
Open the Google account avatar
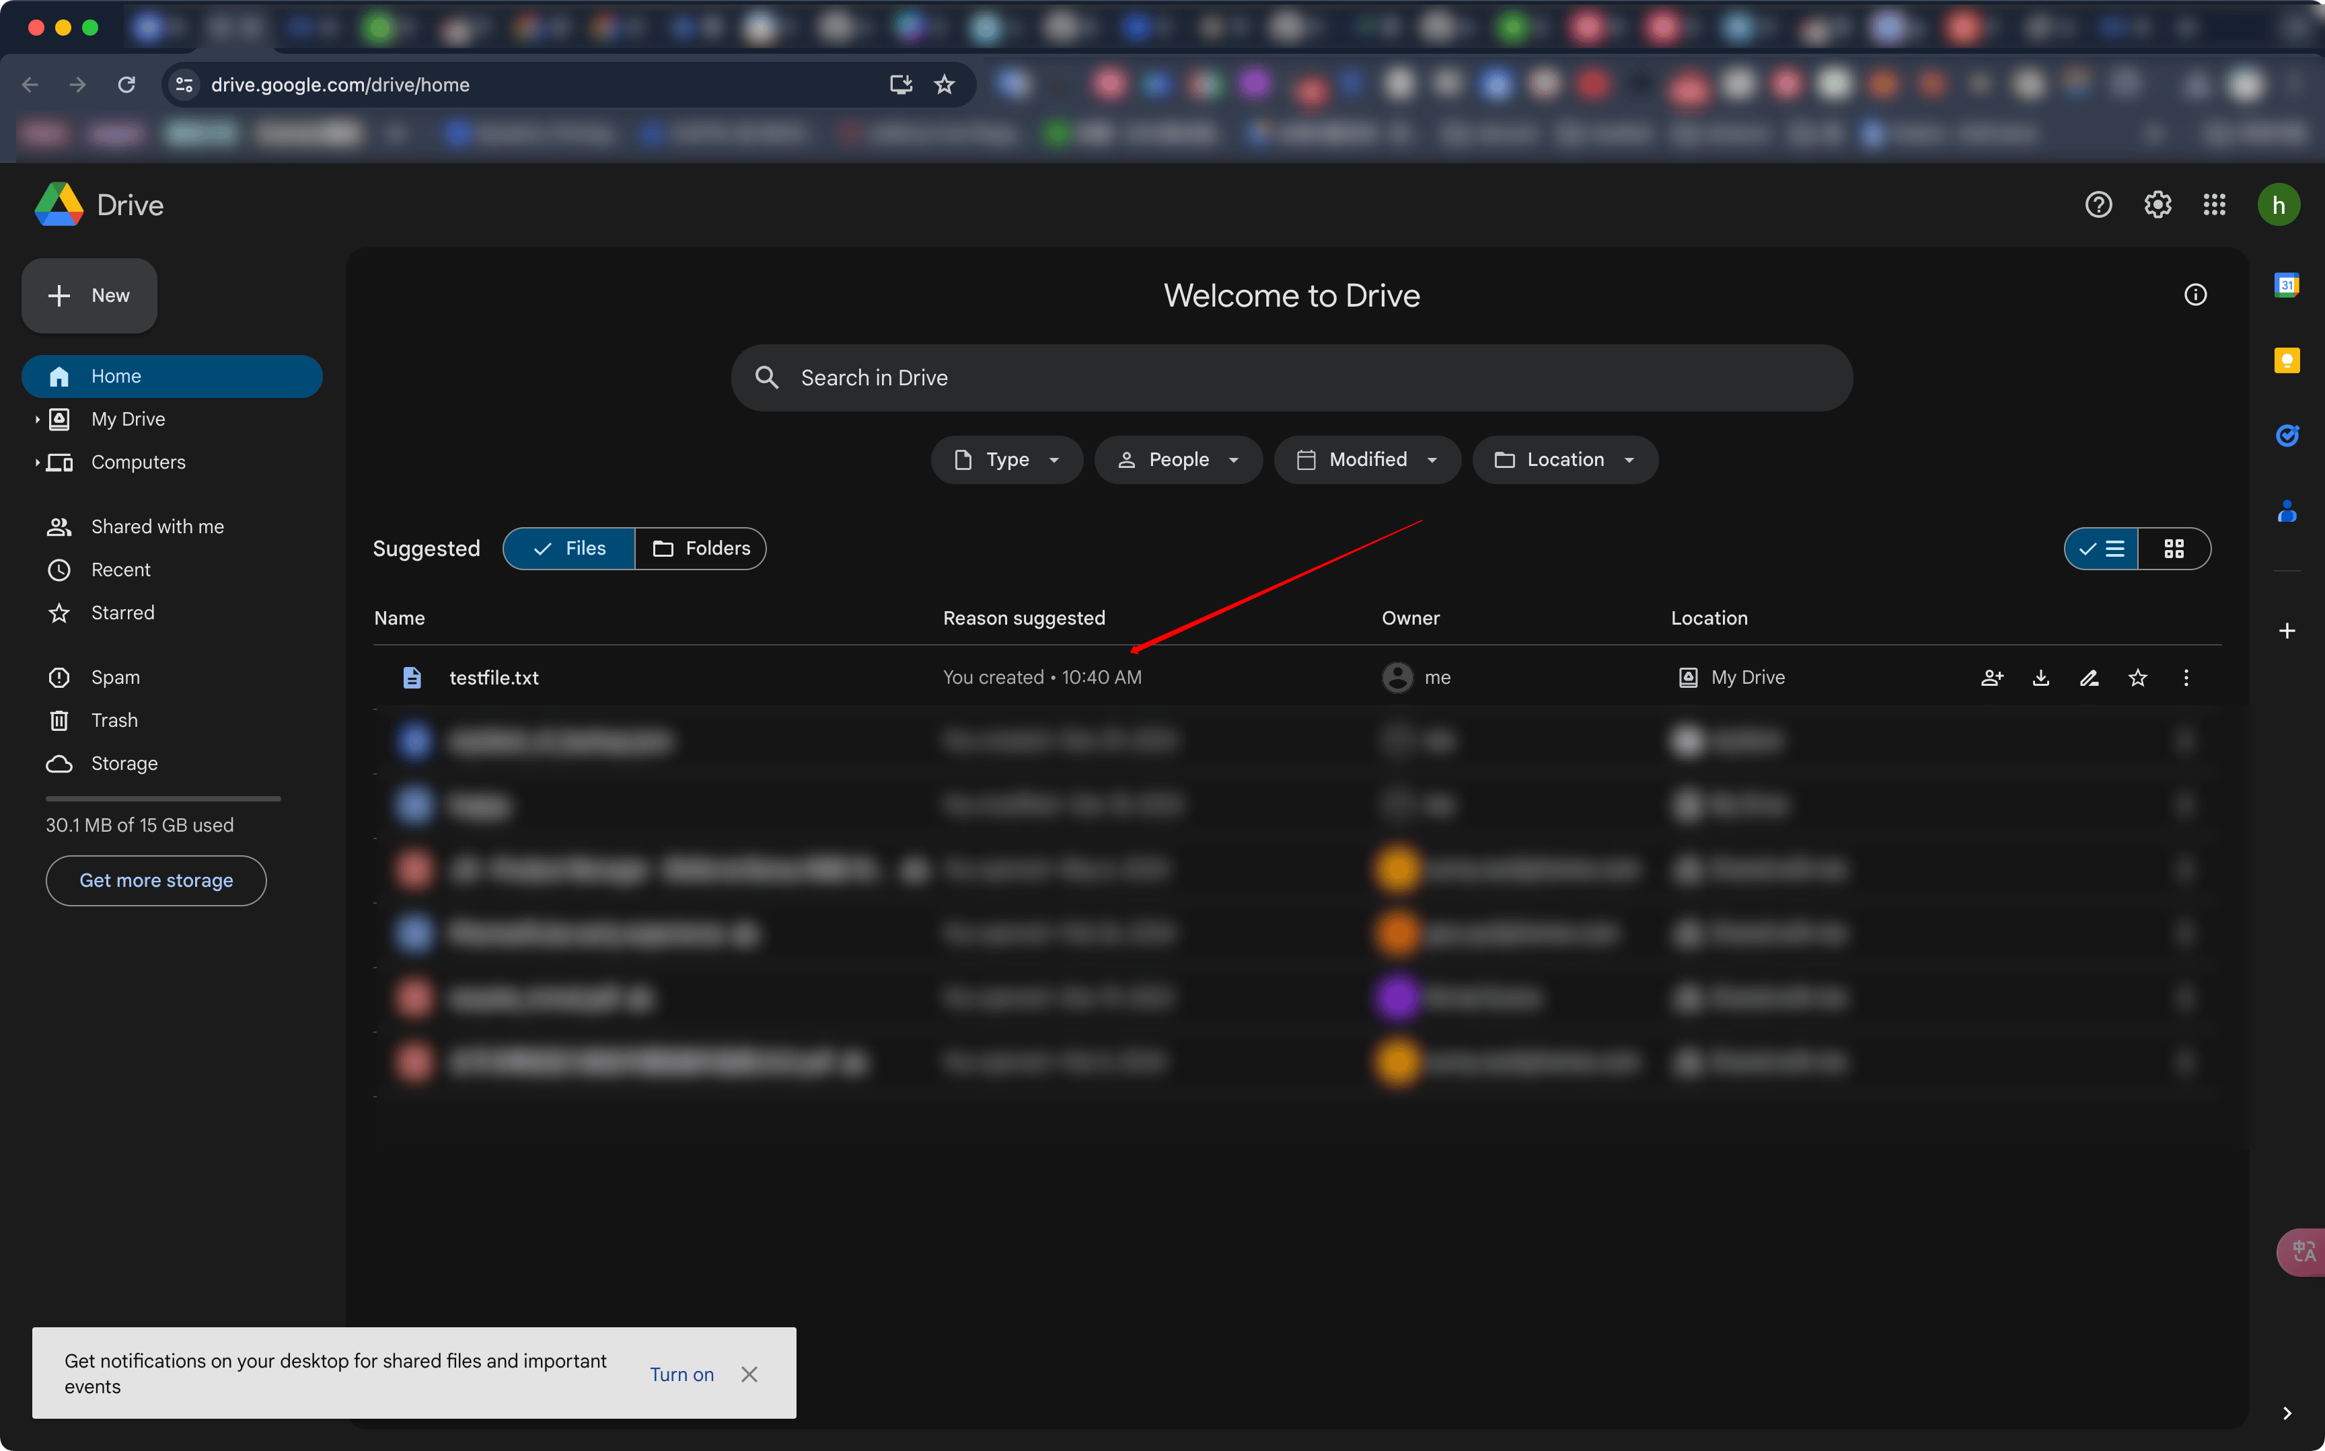coord(2278,204)
